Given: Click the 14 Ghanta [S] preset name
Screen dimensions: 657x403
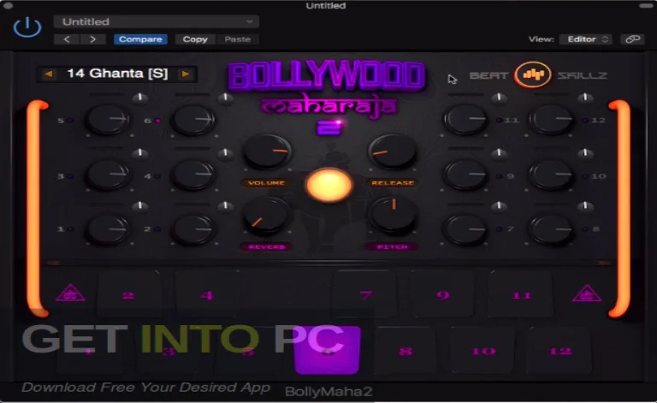Looking at the screenshot, I should tap(117, 74).
